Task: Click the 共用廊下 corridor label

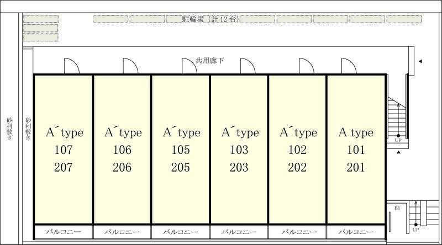Action: (x=210, y=61)
